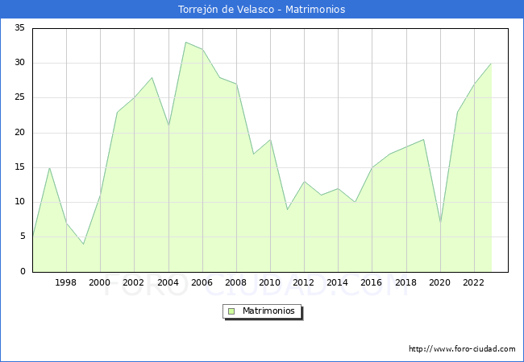Click the 2003 data point at 28
The image size is (524, 362).
click(x=152, y=77)
